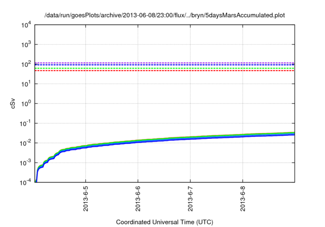Click the 10^3 y-axis tick label

(26, 44)
